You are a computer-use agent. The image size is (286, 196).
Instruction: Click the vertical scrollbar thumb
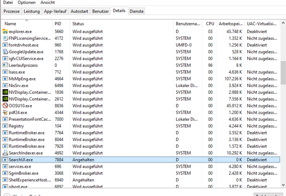(283, 73)
